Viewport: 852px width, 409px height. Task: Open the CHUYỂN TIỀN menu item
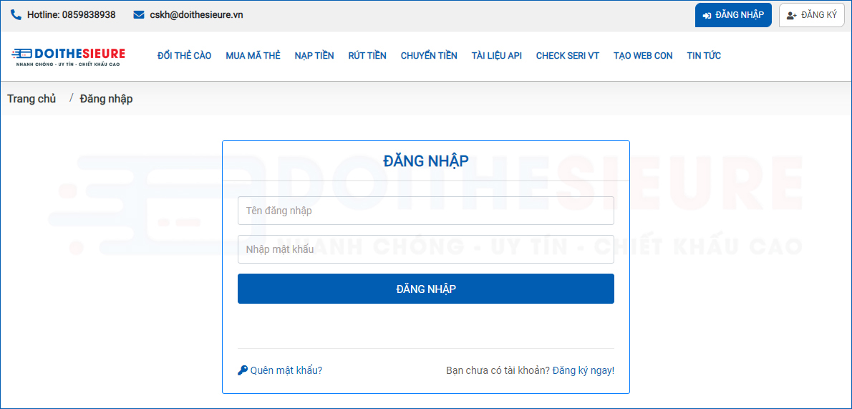(429, 56)
